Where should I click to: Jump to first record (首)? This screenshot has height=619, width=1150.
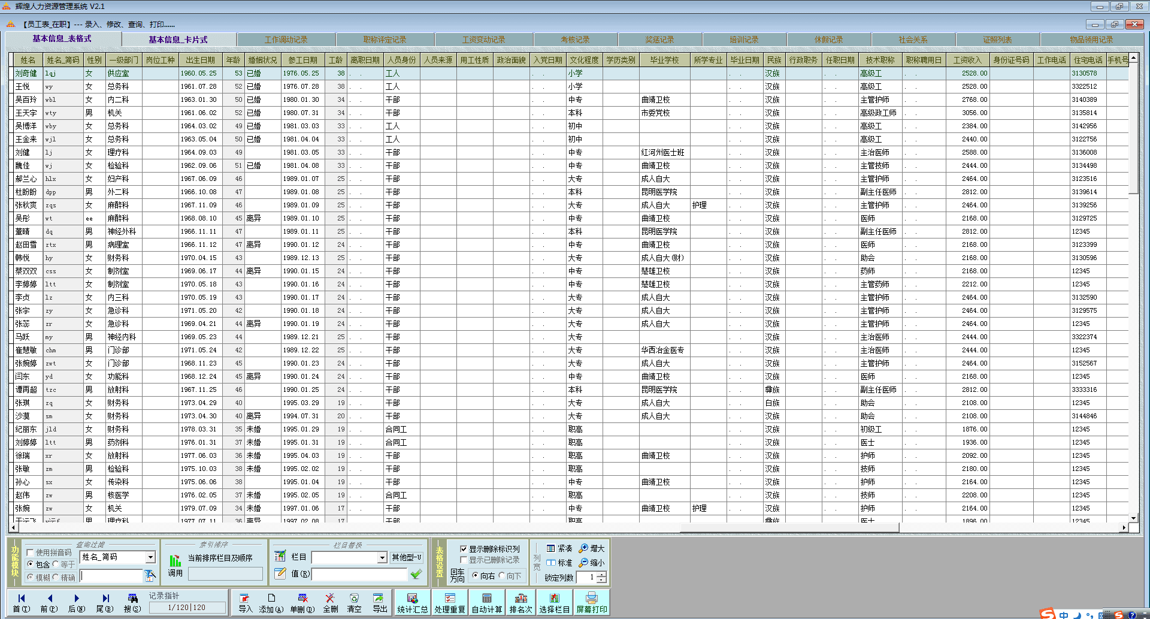[21, 602]
